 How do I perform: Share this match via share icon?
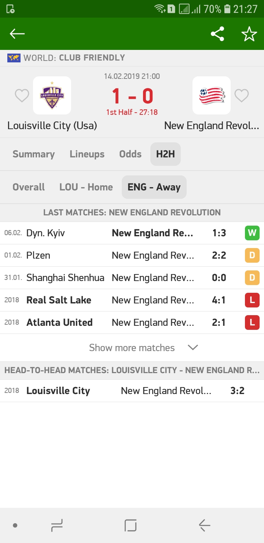217,34
